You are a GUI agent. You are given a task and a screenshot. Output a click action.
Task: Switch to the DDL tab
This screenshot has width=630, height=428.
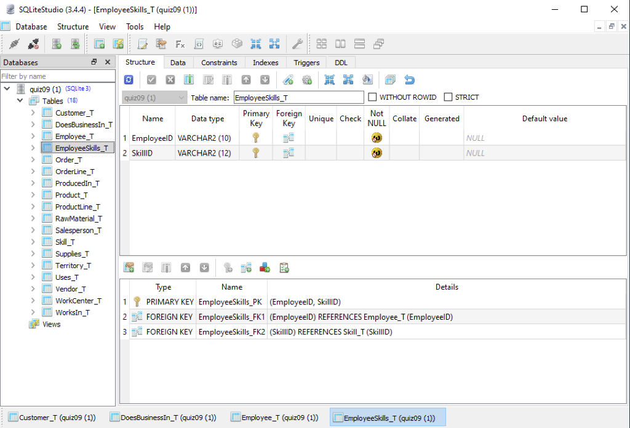(x=341, y=63)
